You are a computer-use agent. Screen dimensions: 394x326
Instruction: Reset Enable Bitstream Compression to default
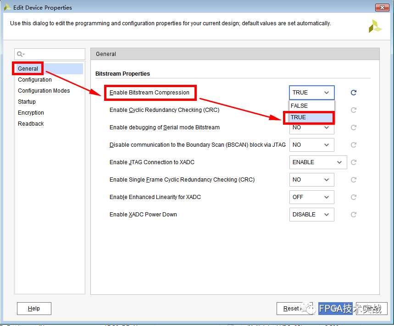click(353, 93)
